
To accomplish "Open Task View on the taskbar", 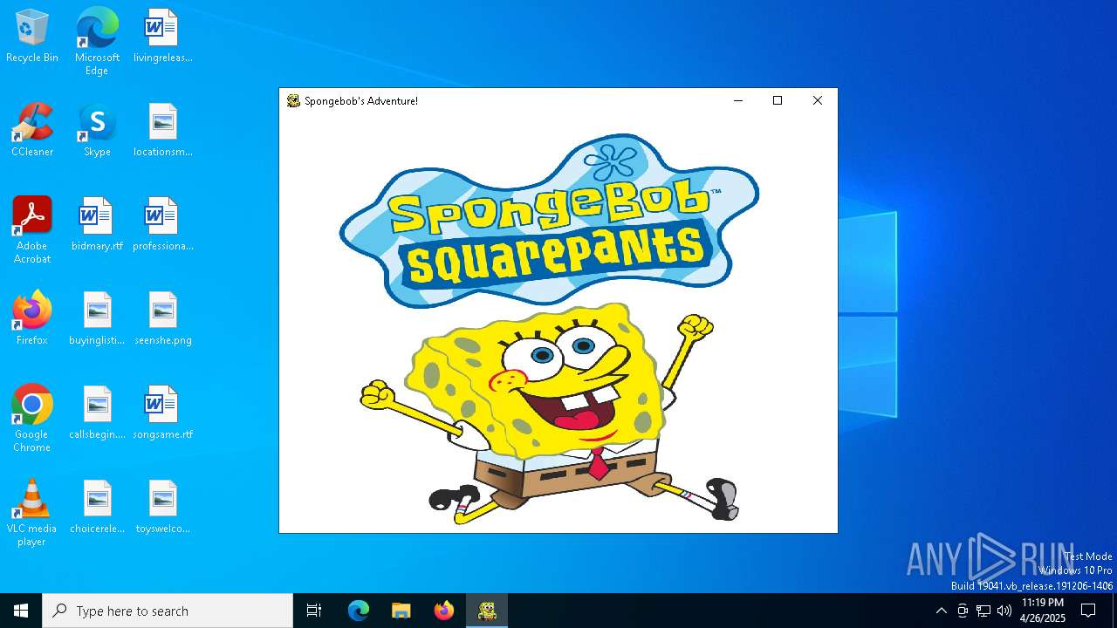I will (314, 611).
